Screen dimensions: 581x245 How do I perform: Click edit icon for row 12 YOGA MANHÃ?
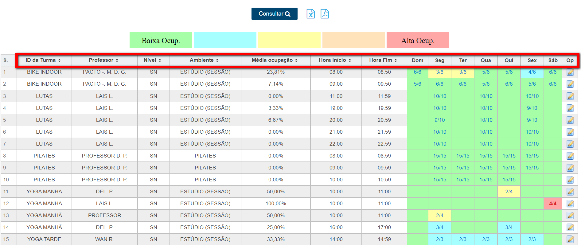tap(570, 203)
